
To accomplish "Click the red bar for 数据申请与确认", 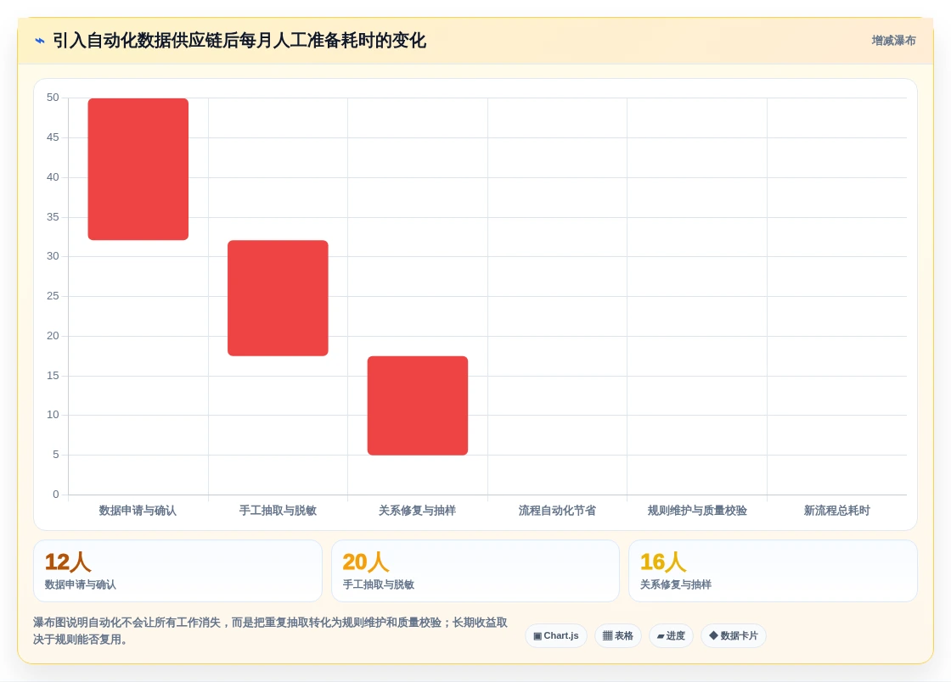I will pos(138,169).
